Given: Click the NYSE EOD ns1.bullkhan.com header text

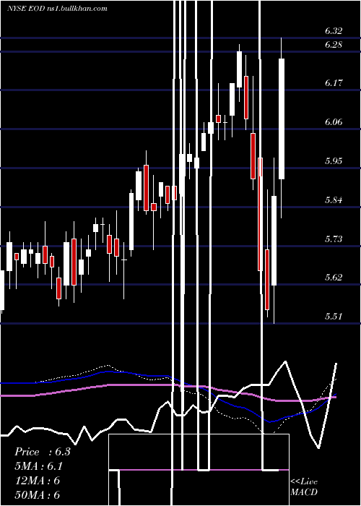Looking at the screenshot, I should point(57,9).
